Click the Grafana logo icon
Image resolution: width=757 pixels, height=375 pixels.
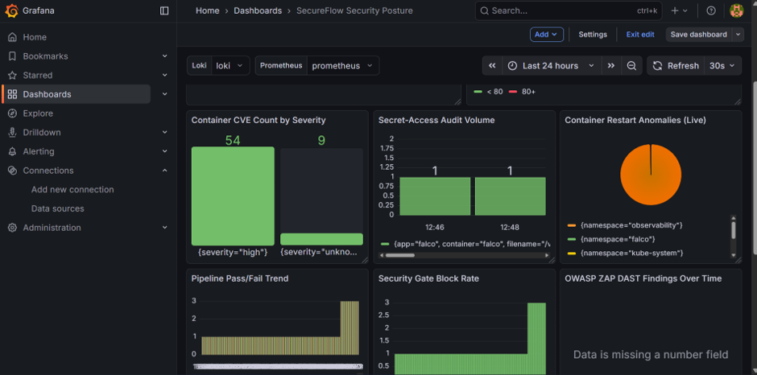pyautogui.click(x=12, y=10)
